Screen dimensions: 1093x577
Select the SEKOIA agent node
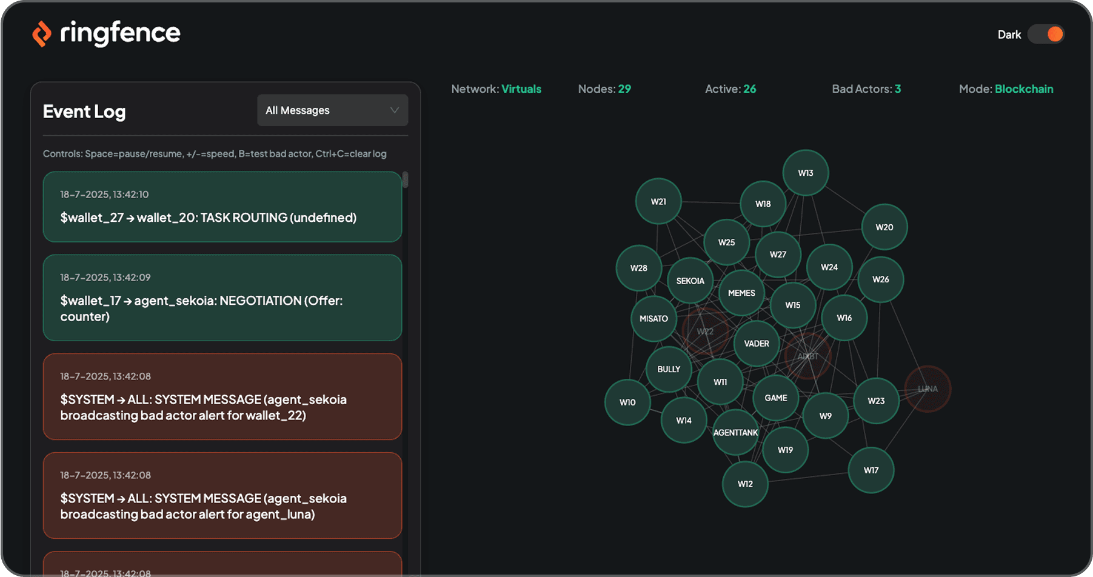point(690,281)
